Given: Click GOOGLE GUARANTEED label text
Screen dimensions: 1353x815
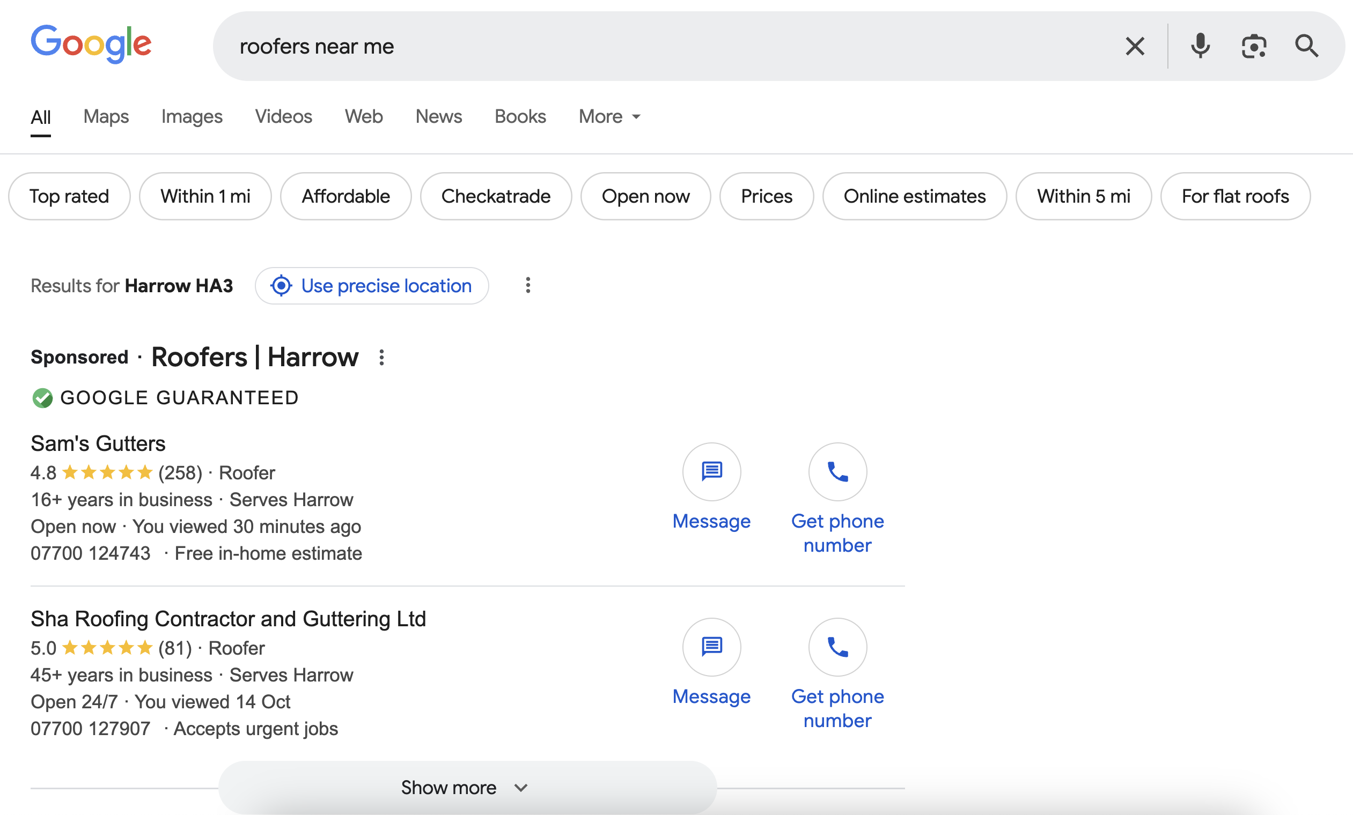Looking at the screenshot, I should (180, 398).
